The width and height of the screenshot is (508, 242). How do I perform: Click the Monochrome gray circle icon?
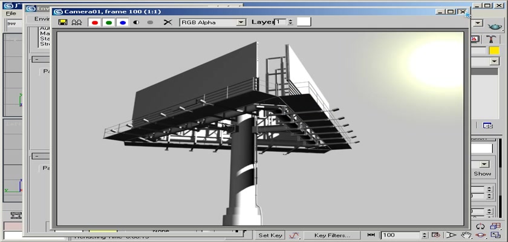[150, 22]
